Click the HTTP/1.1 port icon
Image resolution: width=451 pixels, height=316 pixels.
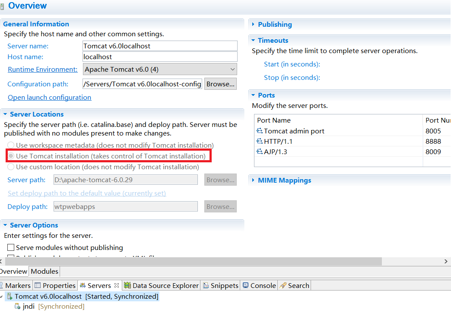260,141
